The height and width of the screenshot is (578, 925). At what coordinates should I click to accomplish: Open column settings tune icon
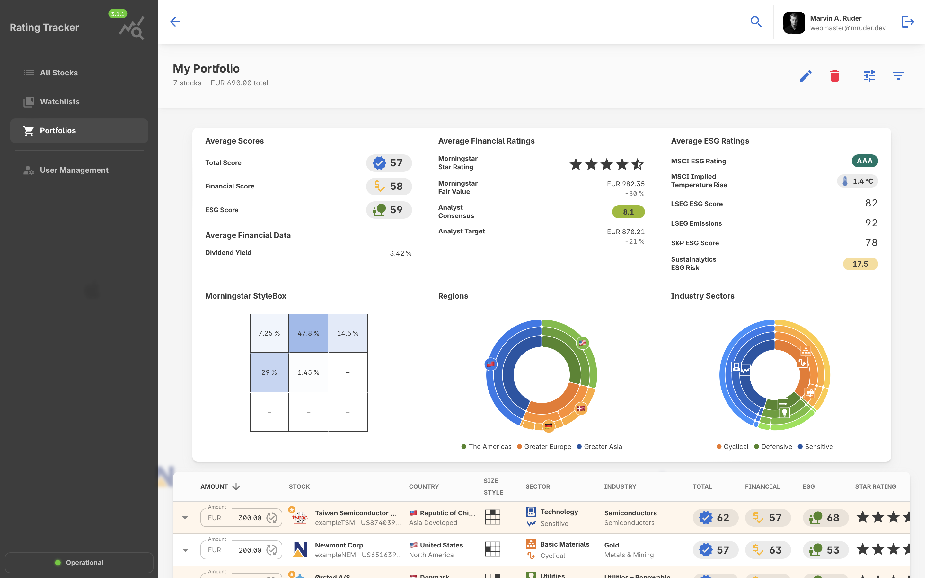(x=869, y=76)
